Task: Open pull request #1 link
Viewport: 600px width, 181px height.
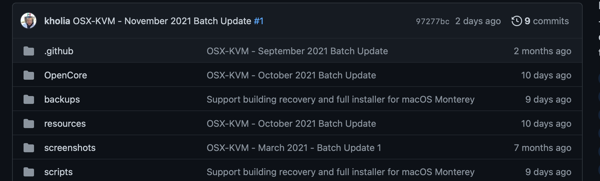Action: (259, 21)
